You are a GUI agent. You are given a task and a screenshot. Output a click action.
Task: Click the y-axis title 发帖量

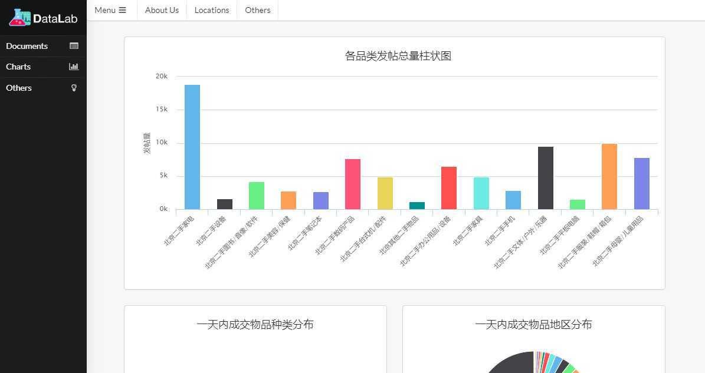pos(146,143)
